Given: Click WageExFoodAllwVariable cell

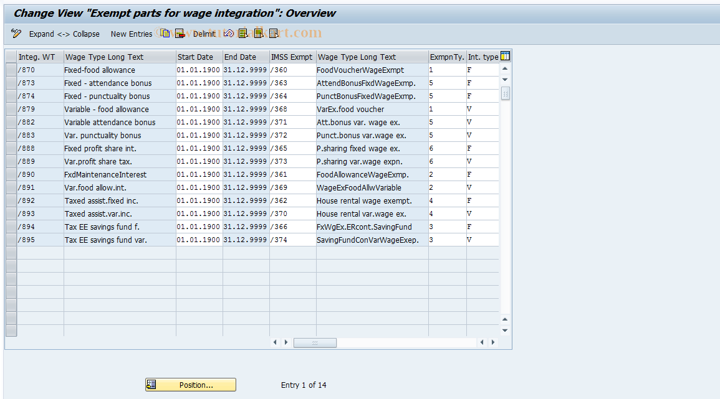Looking at the screenshot, I should (372, 187).
